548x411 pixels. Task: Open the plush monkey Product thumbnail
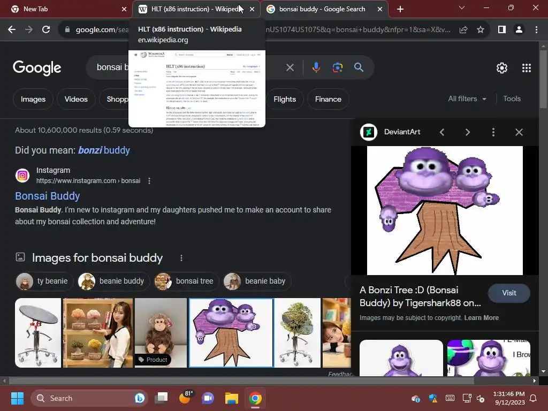click(x=161, y=333)
